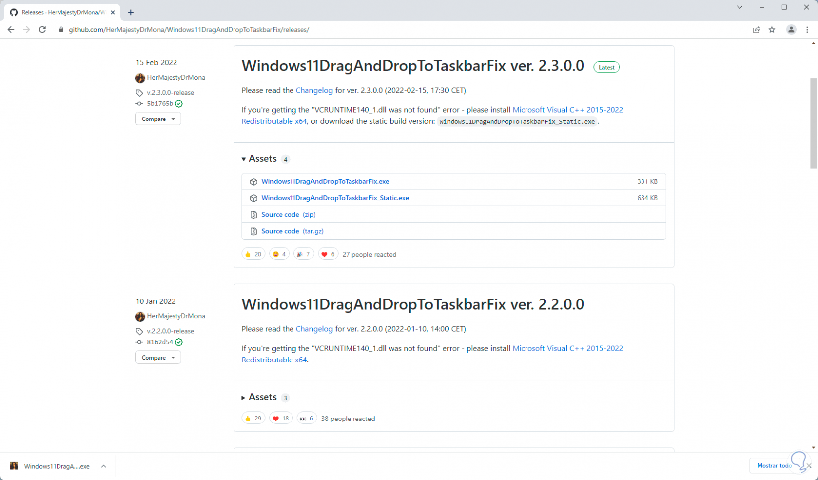The image size is (818, 480).
Task: Open Changelog link for ver. 2.2.0.0
Action: (314, 329)
